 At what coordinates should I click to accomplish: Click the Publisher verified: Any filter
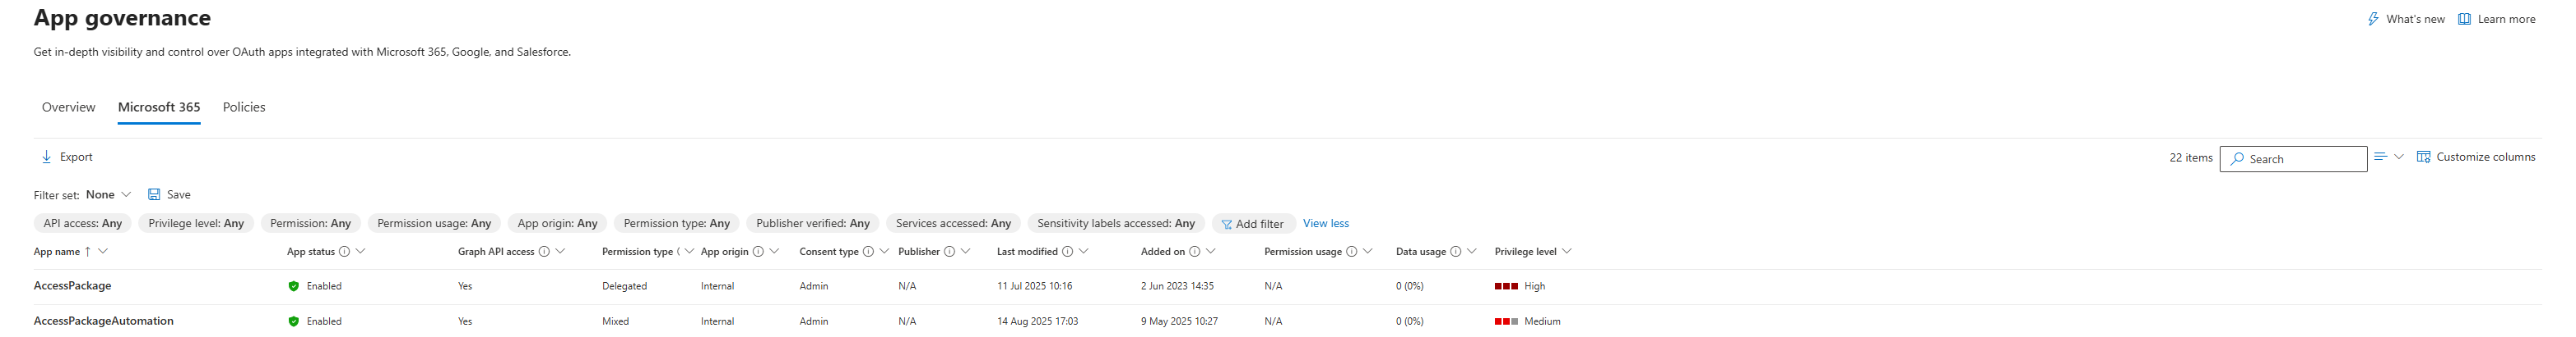click(x=812, y=223)
